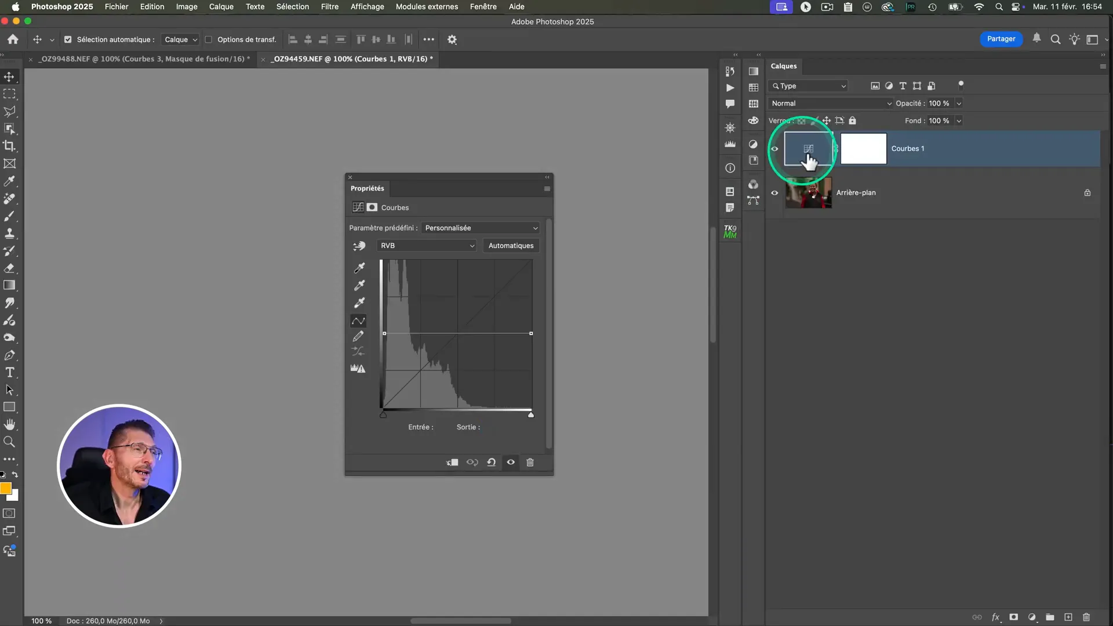Viewport: 1113px width, 626px height.
Task: Open the Normal blend mode dropdown
Action: [831, 103]
